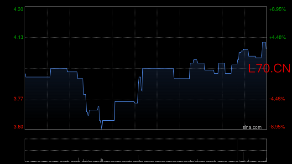Click the +4.48% percentage label
Viewport: 292px width, 164px height.
click(277, 37)
